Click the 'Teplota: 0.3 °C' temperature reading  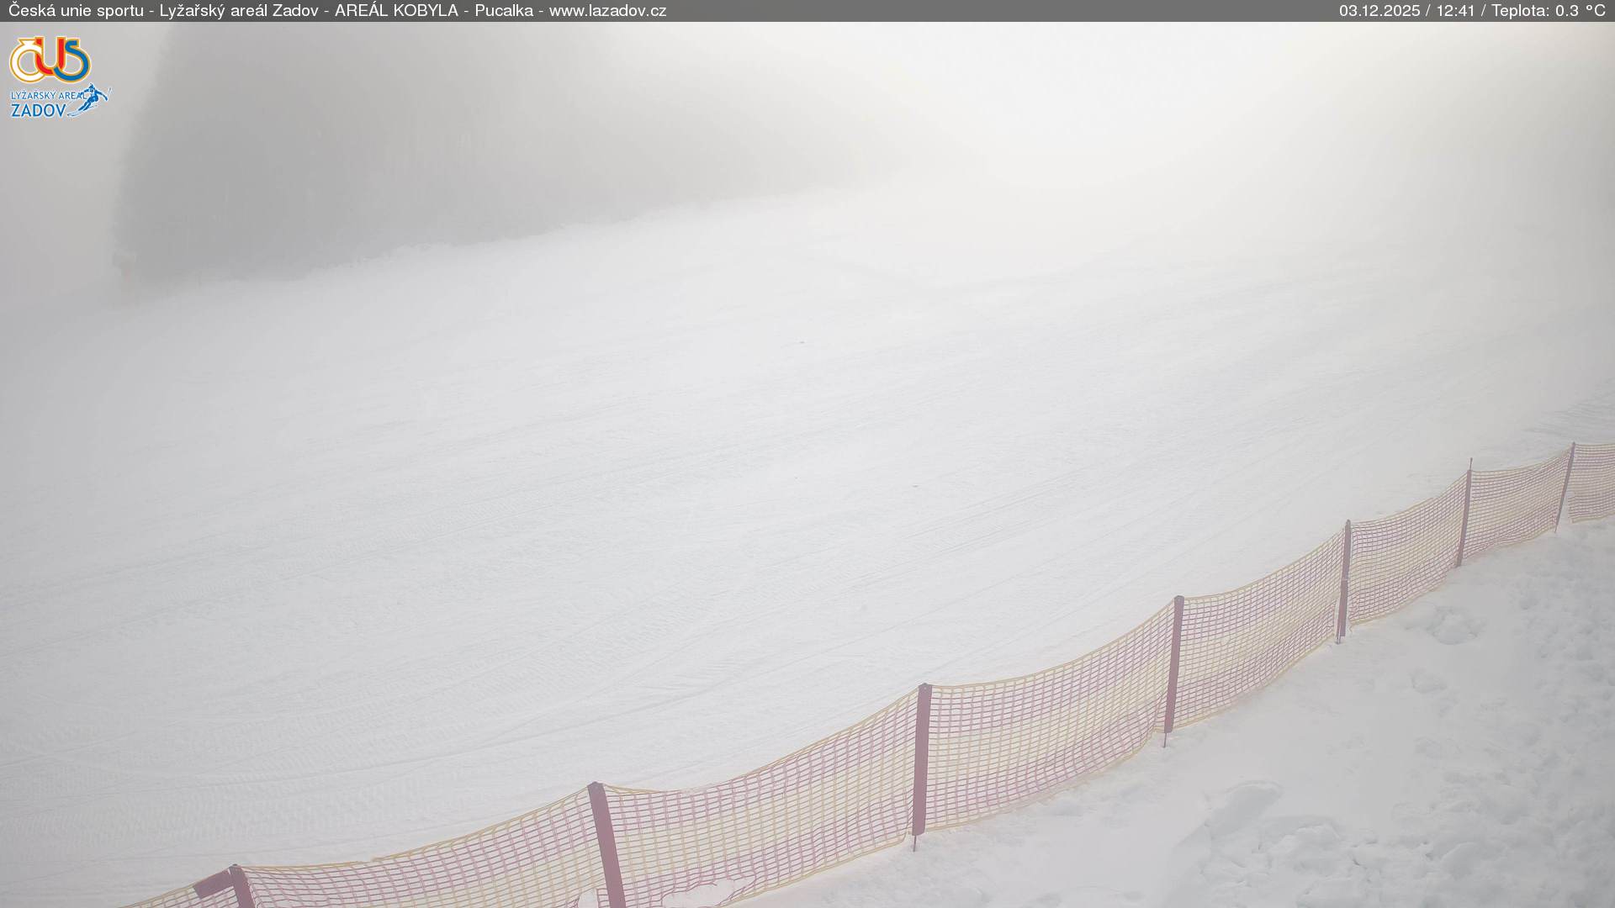click(1548, 11)
